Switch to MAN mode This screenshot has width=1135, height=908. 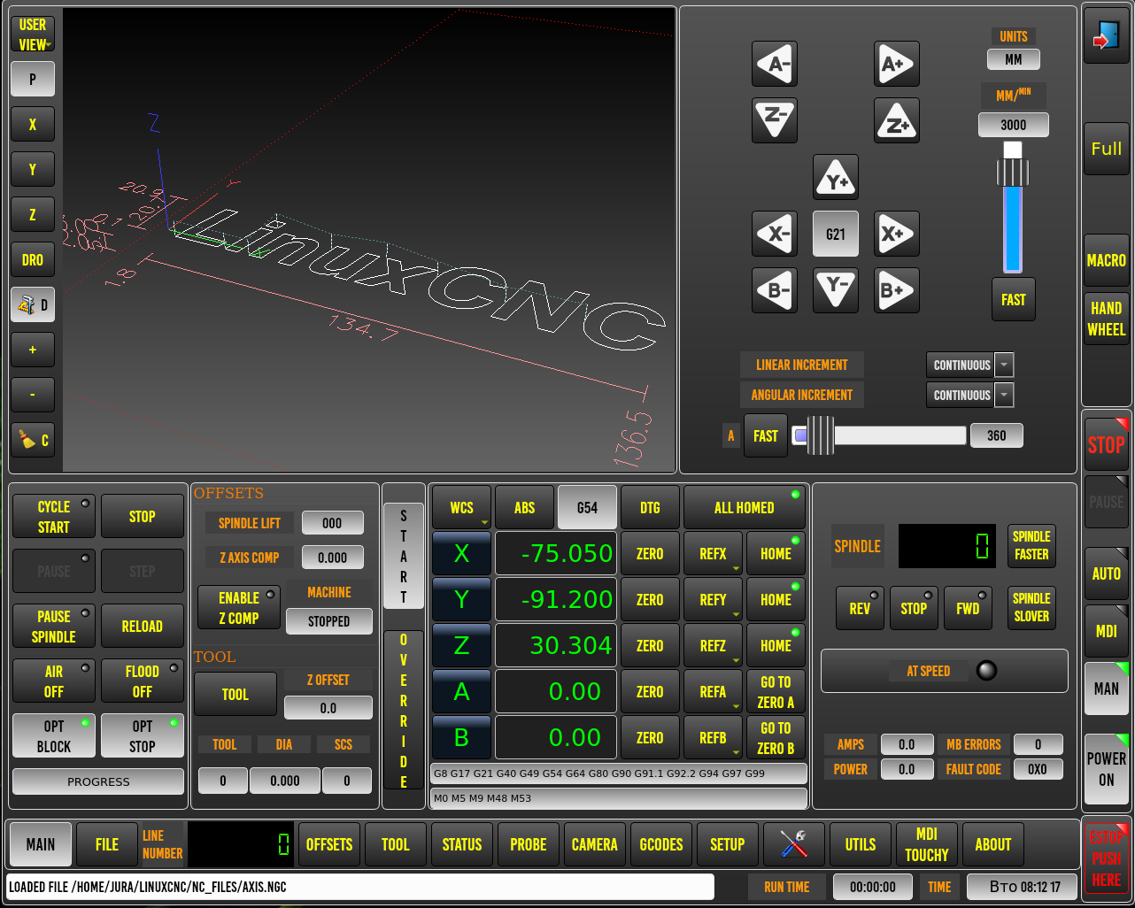(x=1107, y=688)
